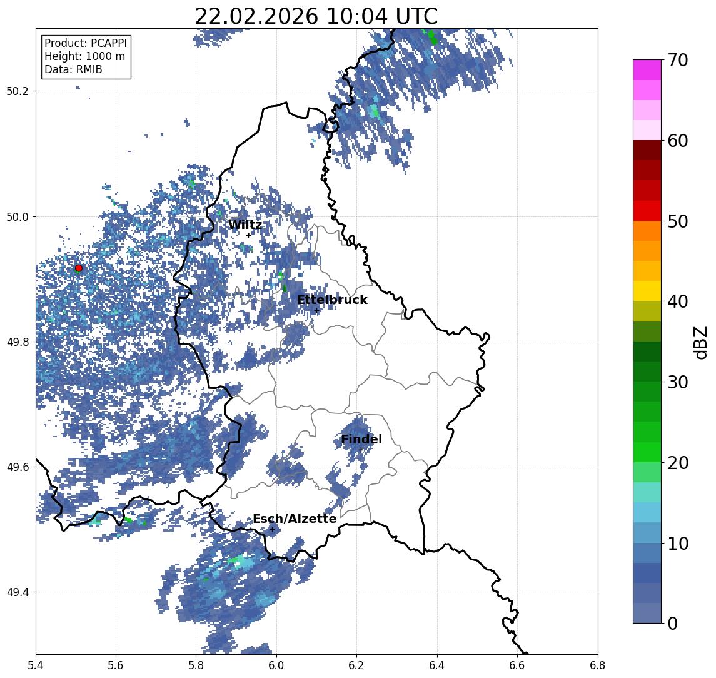Click the 50.2 latitude axis label
This screenshot has height=678, width=716.
point(18,91)
